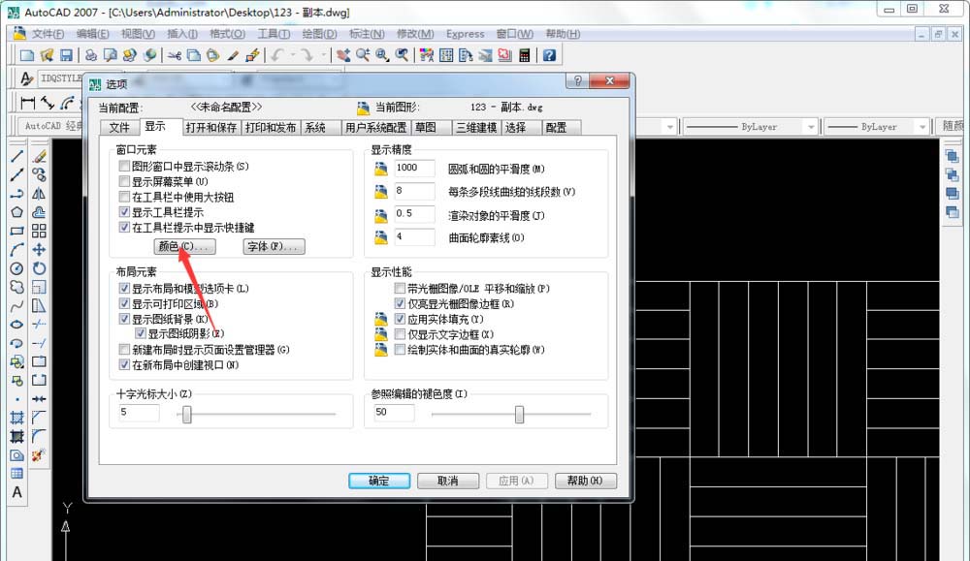Open the 工具 menu

tap(274, 34)
